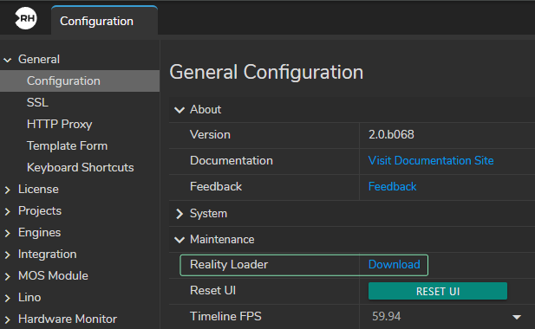The height and width of the screenshot is (329, 535).
Task: Click the Documentation row label
Action: click(x=232, y=160)
